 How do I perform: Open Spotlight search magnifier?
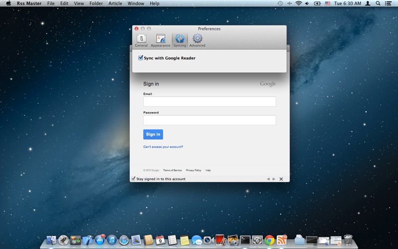378,3
